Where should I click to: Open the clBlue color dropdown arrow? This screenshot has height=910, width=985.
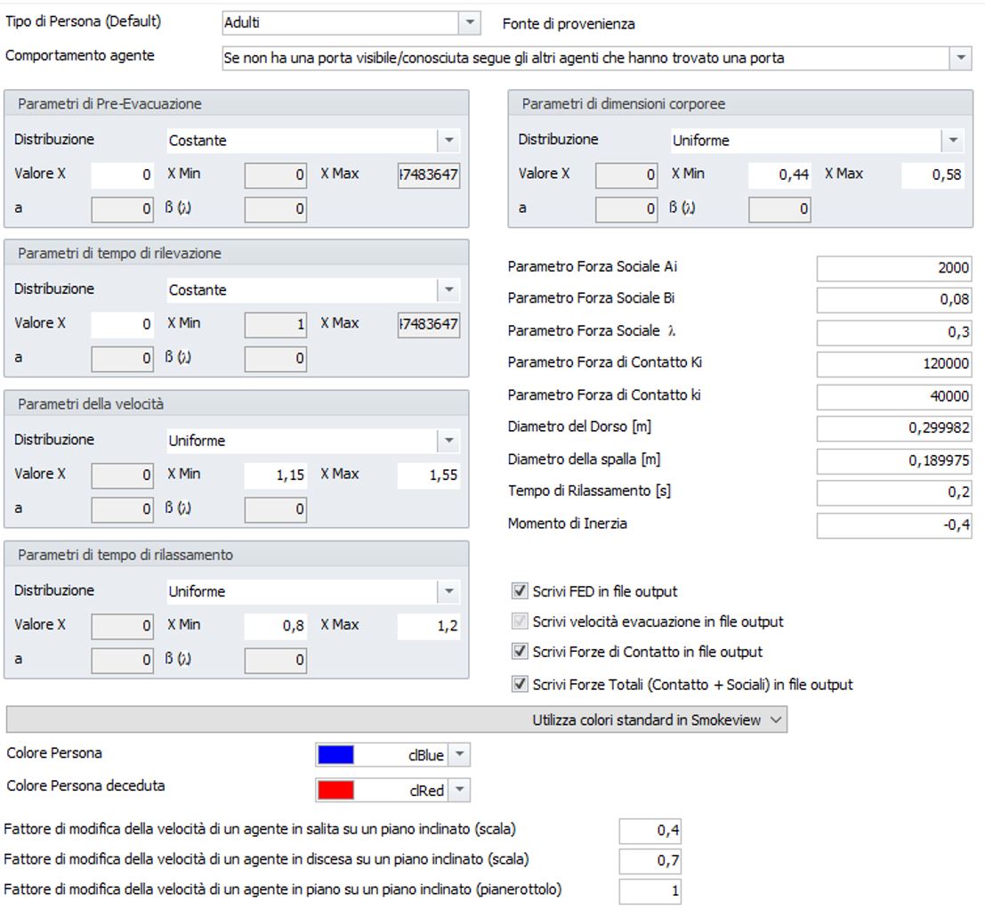click(x=459, y=755)
